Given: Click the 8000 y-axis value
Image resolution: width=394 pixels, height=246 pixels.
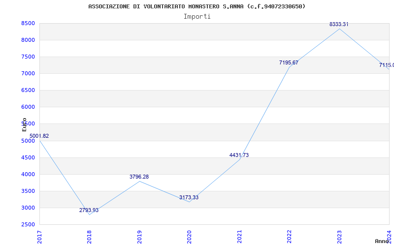Looking at the screenshot, I should tap(28, 40).
